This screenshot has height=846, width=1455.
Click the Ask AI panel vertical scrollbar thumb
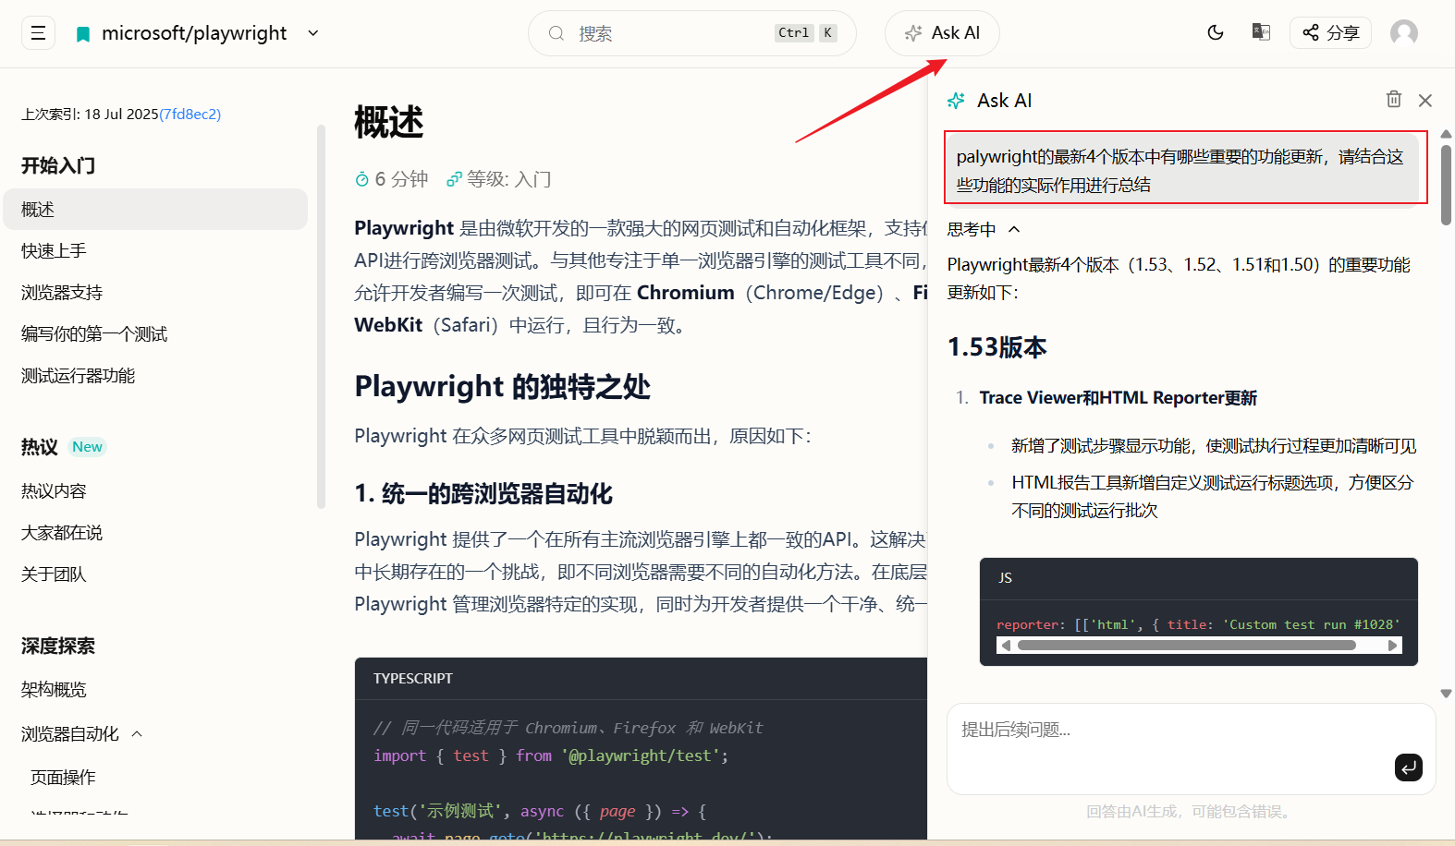coord(1446,185)
